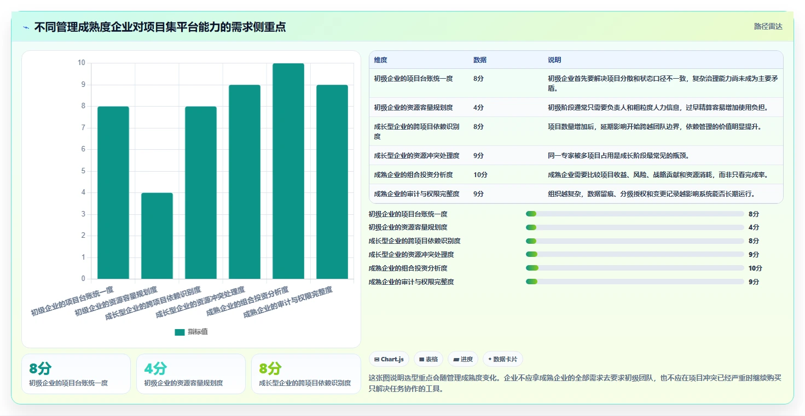The height and width of the screenshot is (416, 805).
Task: Click the progress bar for 初级企业的资源容量规划度
Action: coord(635,227)
